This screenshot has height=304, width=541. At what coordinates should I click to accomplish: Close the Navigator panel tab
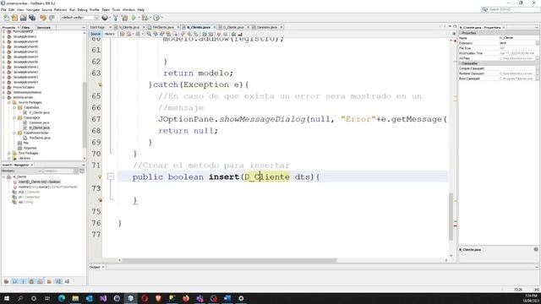(32, 166)
